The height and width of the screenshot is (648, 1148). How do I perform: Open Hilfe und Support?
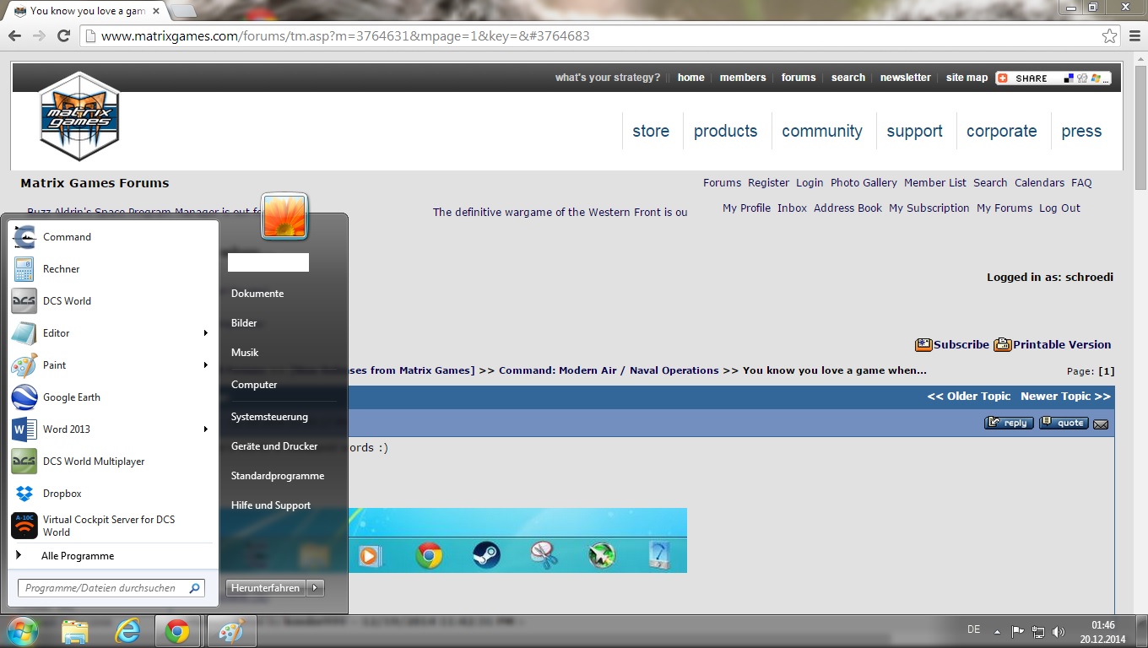[x=271, y=505]
